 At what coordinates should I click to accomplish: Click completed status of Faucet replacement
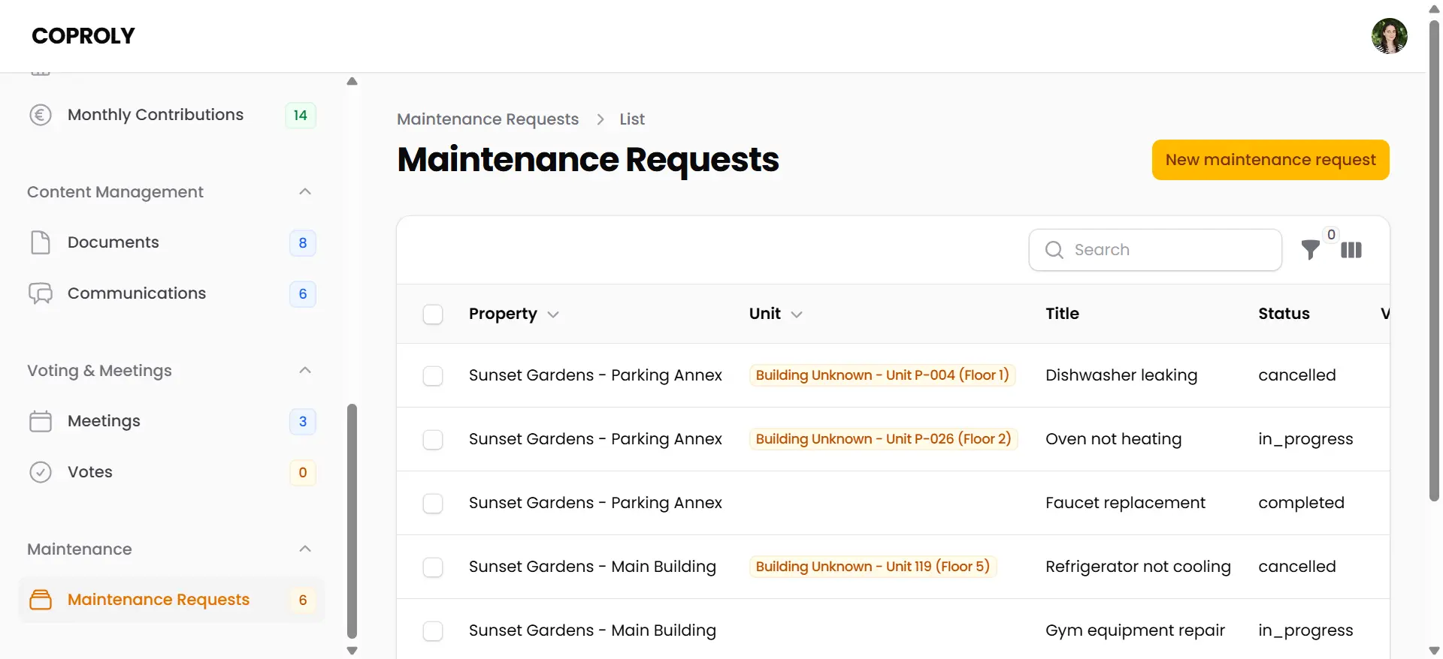point(1301,503)
